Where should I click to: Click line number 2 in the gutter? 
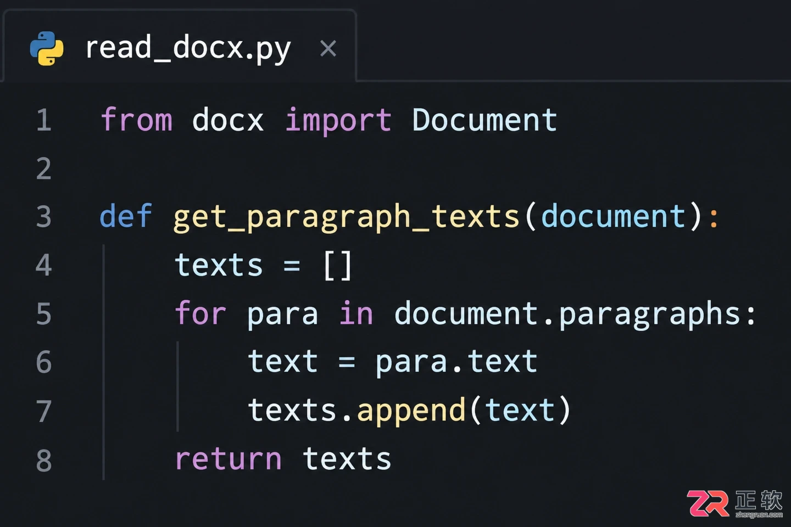tap(44, 169)
